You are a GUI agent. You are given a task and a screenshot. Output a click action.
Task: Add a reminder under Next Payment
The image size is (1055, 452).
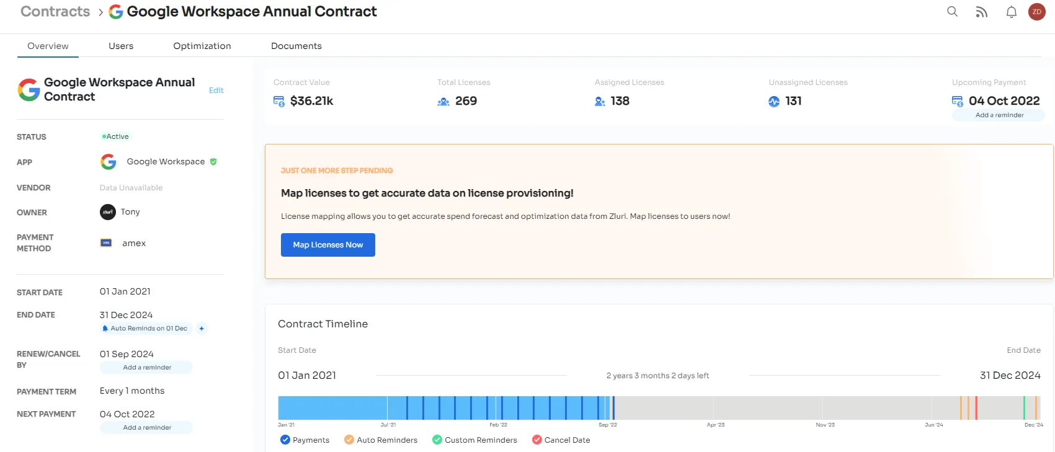tap(147, 428)
